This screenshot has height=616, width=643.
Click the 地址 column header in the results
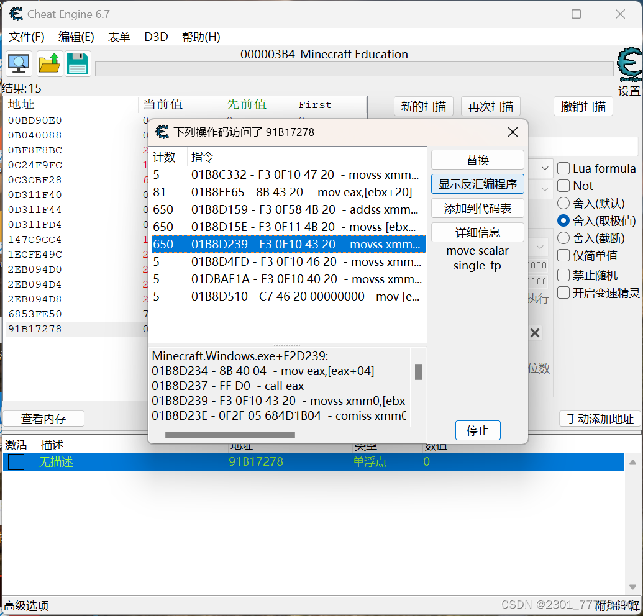[71, 104]
